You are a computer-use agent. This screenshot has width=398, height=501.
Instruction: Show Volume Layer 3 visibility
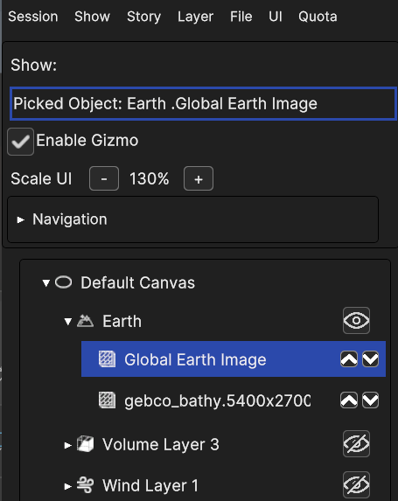[x=356, y=444]
